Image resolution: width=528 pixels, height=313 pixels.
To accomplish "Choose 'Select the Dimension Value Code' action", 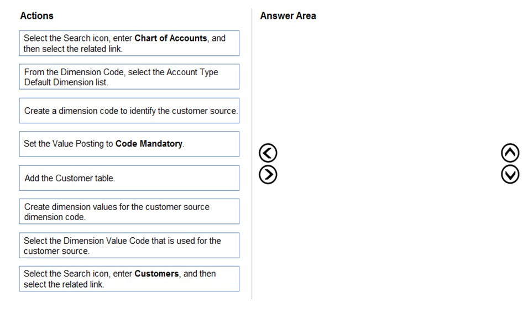I will [129, 246].
